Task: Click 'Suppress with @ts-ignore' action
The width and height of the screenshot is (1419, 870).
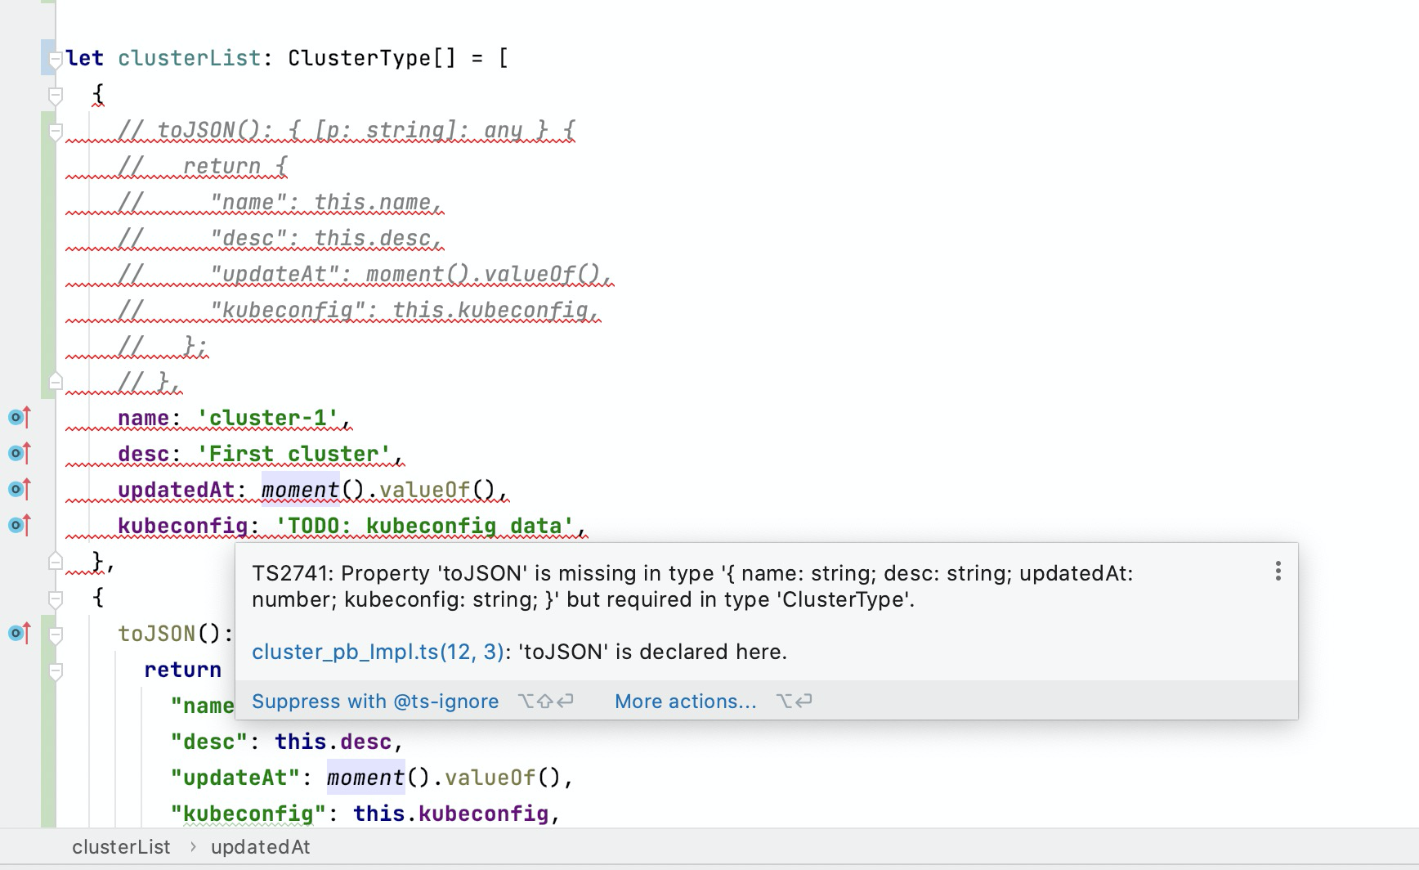Action: click(x=375, y=701)
